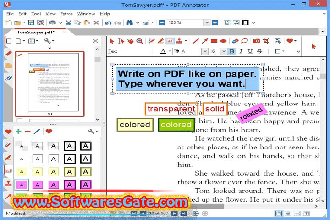This screenshot has height=220, width=330.
Task: Open the Edit menu
Action: pyautogui.click(x=22, y=14)
